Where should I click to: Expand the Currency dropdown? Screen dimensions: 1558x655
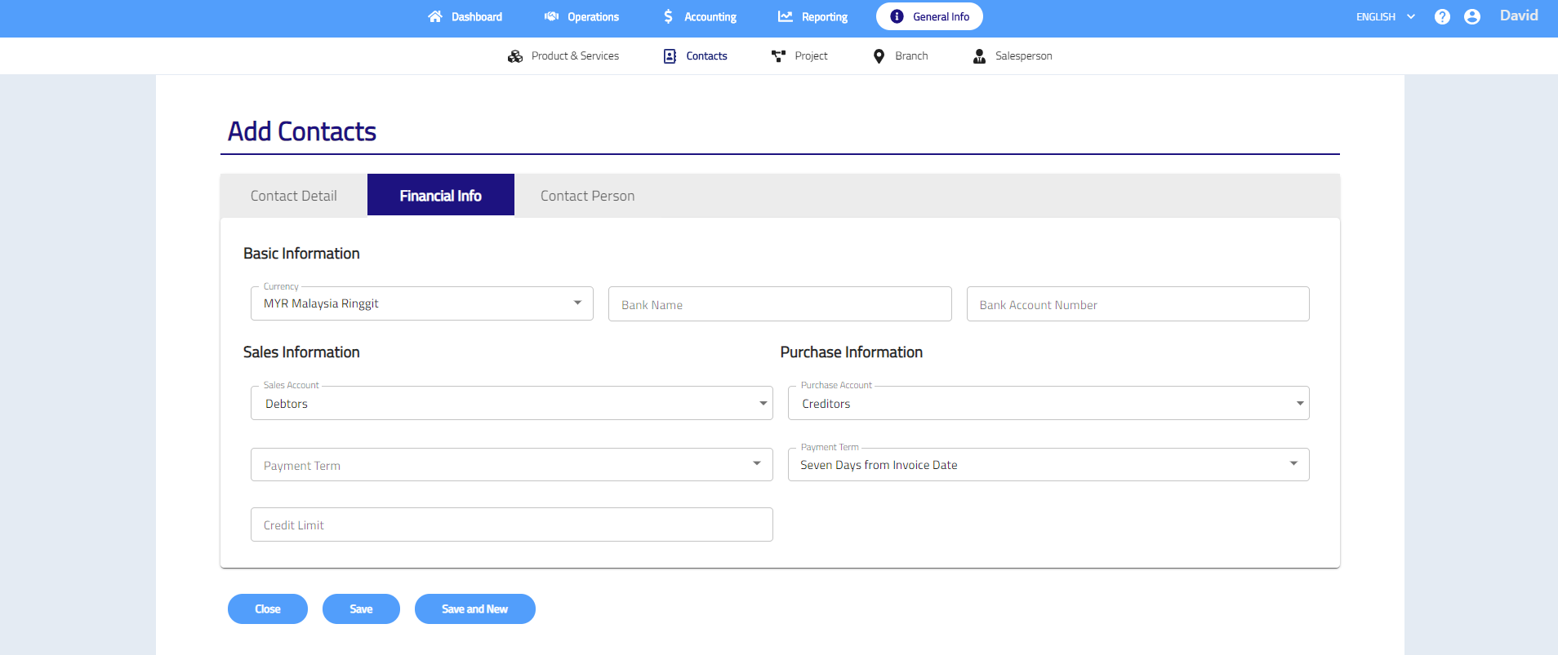click(577, 303)
